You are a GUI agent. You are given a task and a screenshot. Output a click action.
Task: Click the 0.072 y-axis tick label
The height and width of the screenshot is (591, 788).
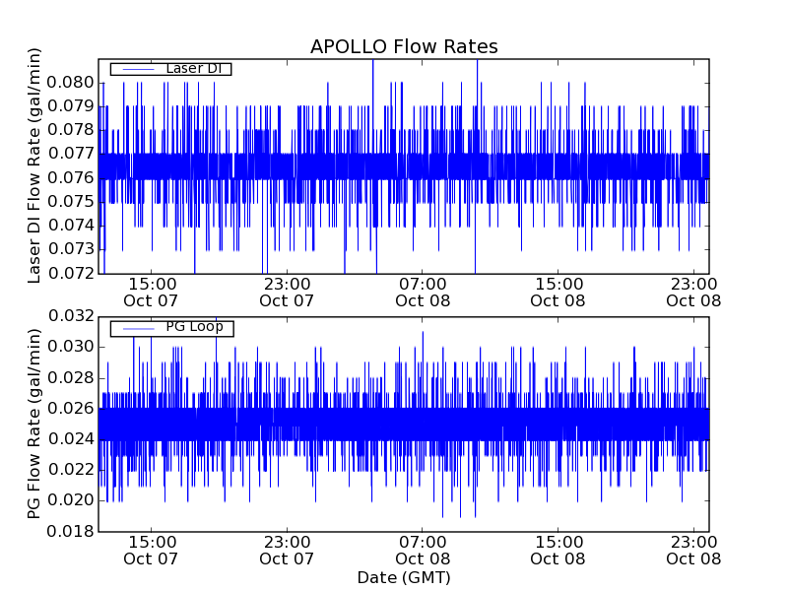click(71, 273)
